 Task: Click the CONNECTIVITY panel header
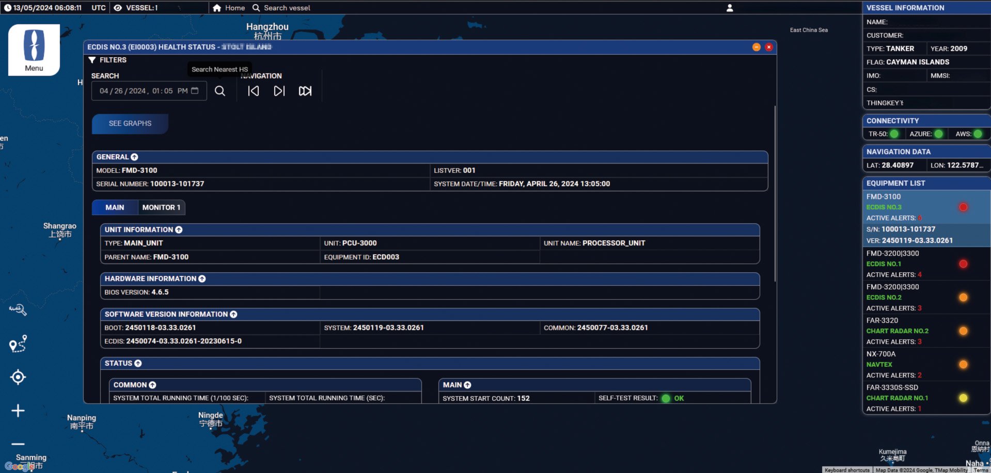(926, 121)
